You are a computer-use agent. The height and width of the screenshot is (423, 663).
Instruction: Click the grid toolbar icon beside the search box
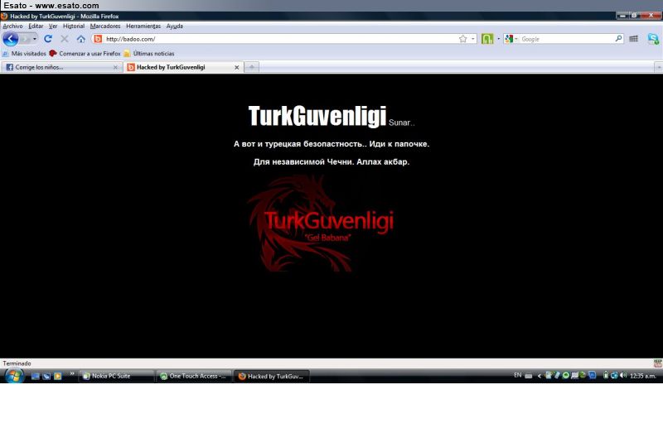coord(633,39)
